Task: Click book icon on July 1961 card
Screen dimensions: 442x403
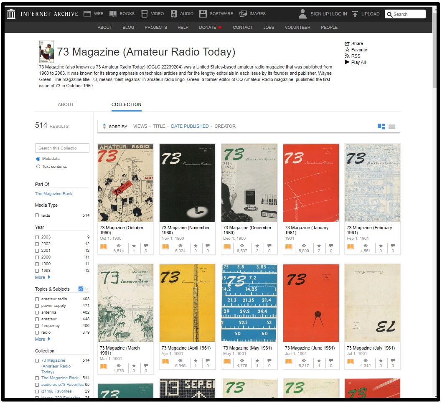Action: click(x=351, y=362)
